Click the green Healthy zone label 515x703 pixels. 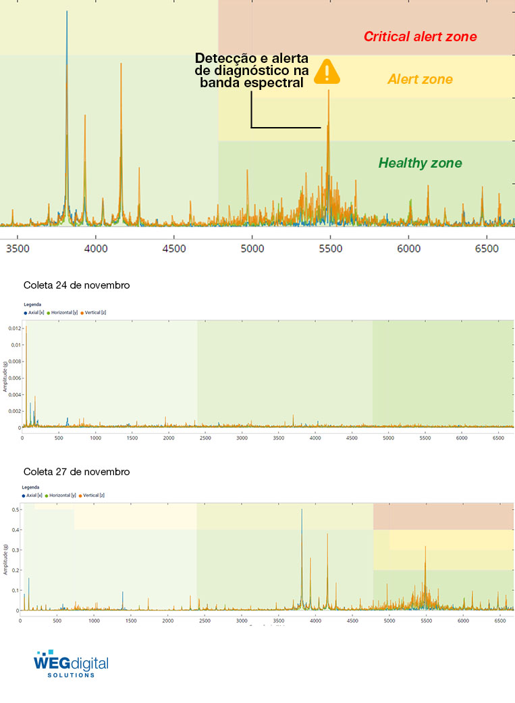point(420,163)
